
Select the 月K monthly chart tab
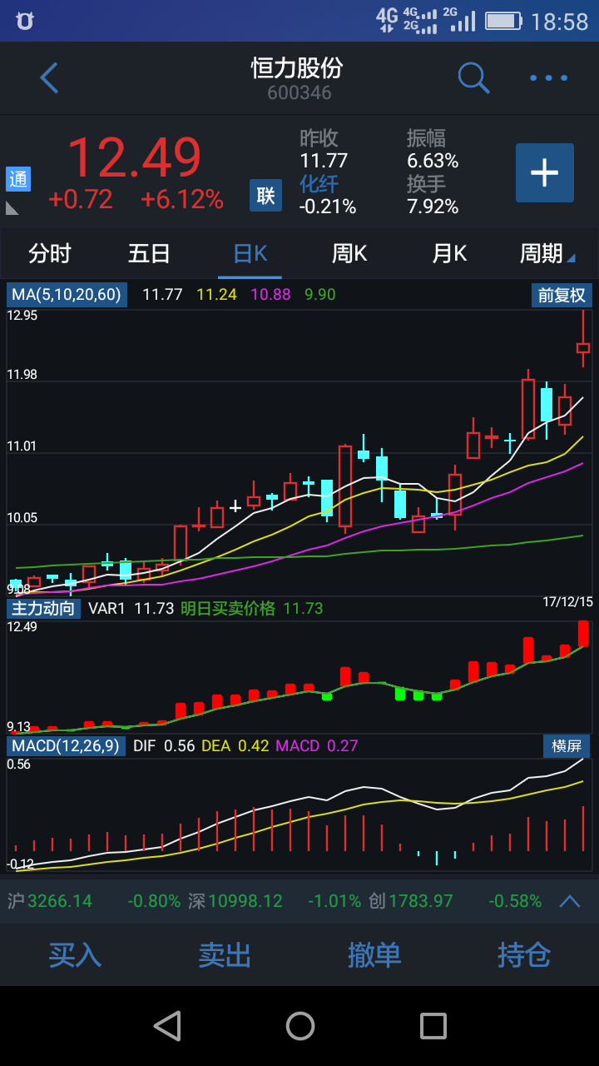[x=449, y=253]
